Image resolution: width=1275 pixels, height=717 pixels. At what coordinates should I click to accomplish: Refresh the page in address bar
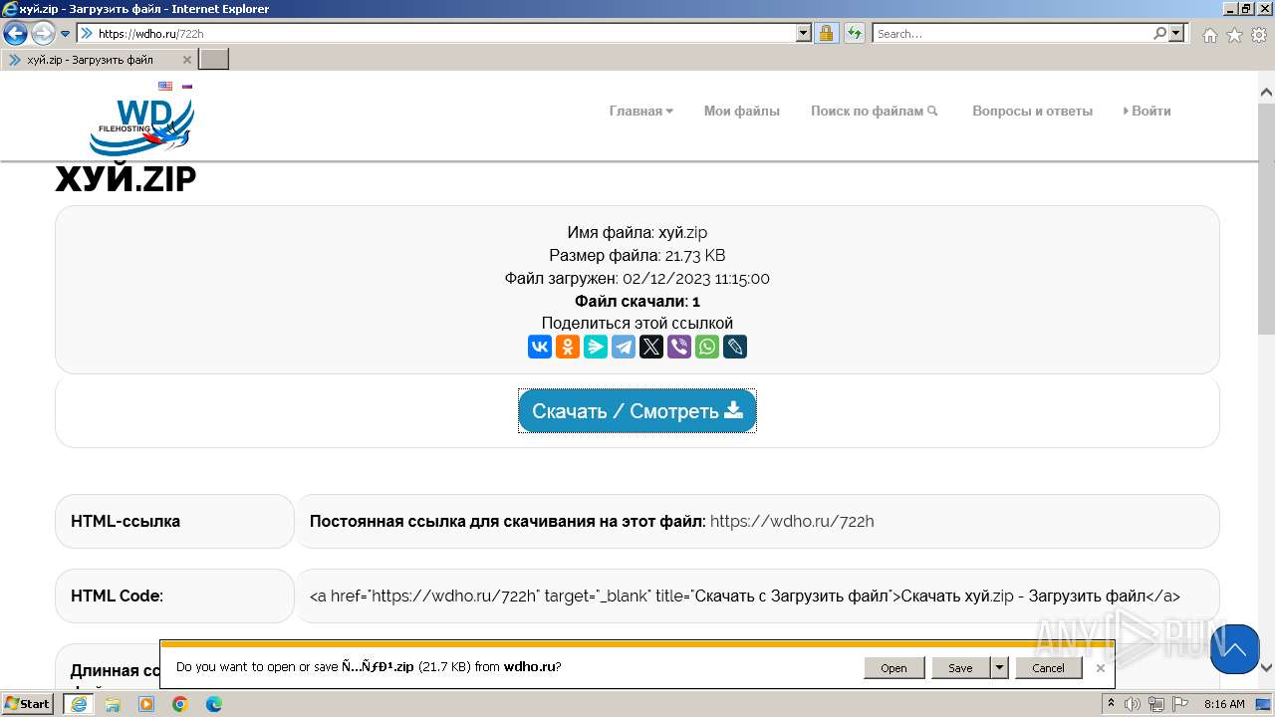[x=854, y=33]
